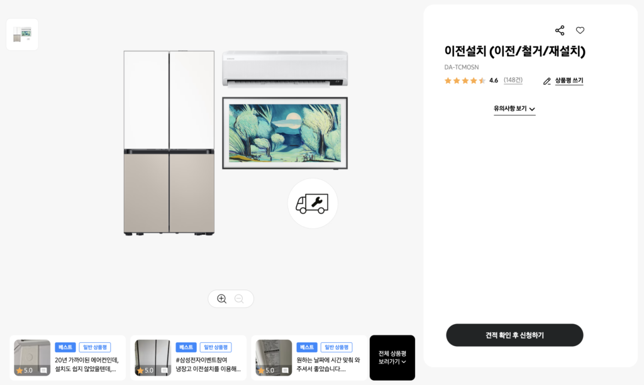
Task: Click the pencil icon beside 상품평 쓰기
Action: click(547, 81)
